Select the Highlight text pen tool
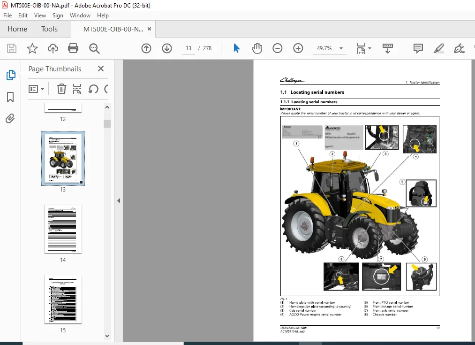The width and height of the screenshot is (475, 345). click(x=439, y=48)
